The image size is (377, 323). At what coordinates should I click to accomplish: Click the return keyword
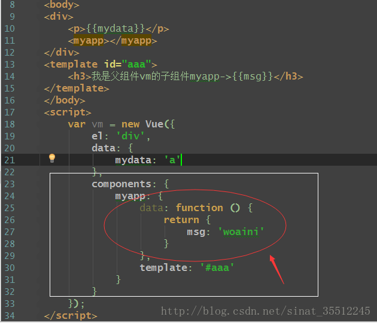(x=181, y=220)
